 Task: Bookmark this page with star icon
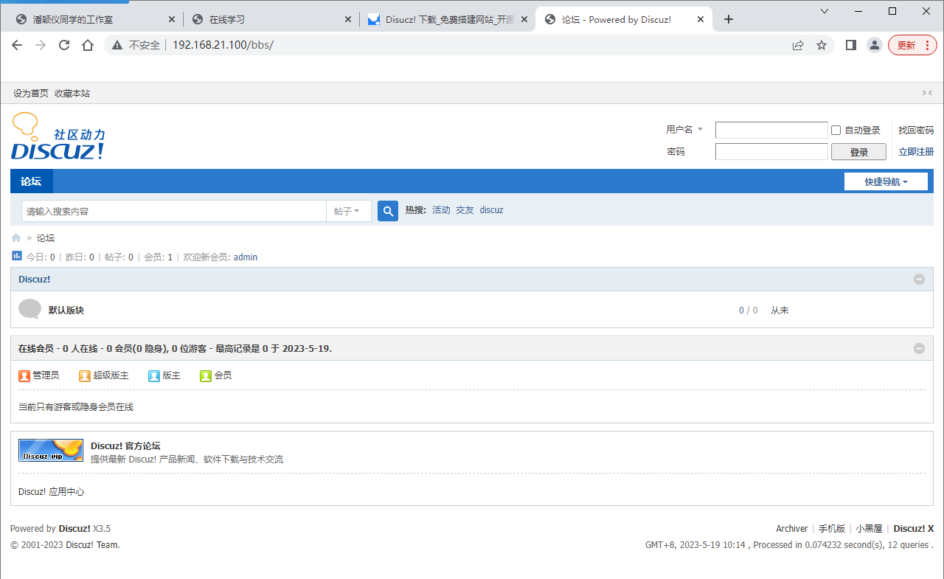(822, 45)
